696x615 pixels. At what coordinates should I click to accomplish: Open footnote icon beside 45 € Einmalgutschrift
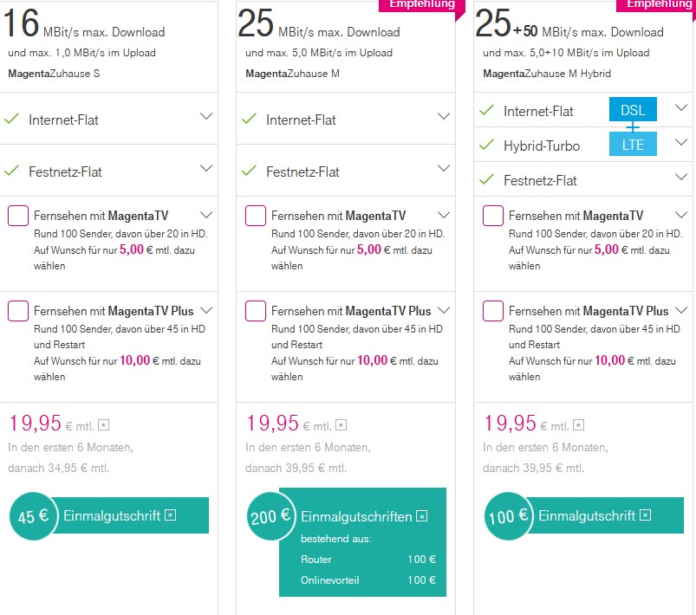171,515
